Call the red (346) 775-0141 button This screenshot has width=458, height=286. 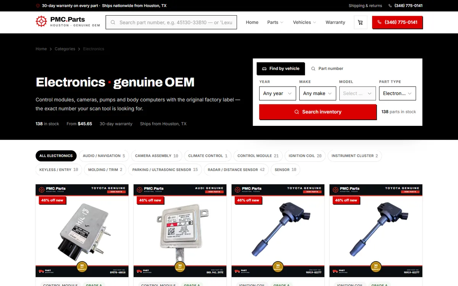(x=397, y=22)
